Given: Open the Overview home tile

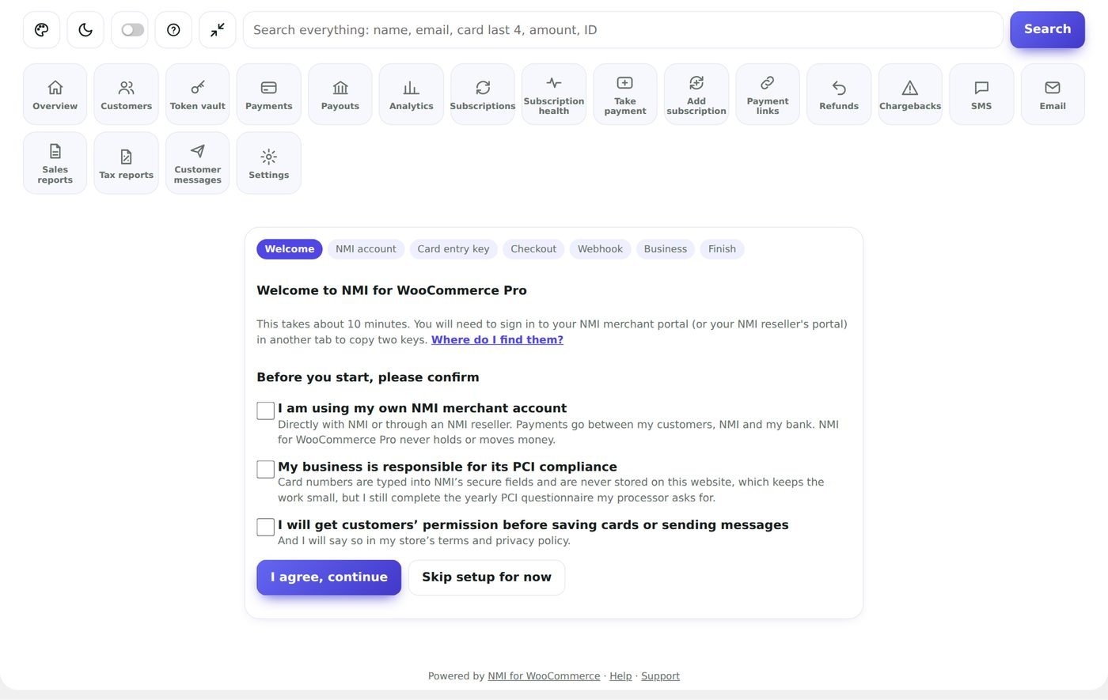Looking at the screenshot, I should pyautogui.click(x=55, y=94).
